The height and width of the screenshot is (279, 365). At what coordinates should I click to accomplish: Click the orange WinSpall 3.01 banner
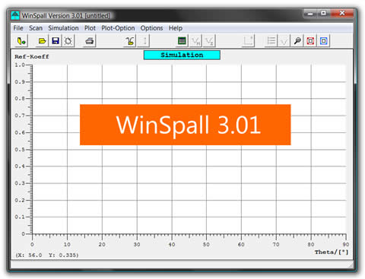[x=186, y=125]
